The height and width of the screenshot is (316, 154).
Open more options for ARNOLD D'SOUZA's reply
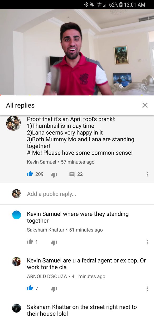tap(147, 289)
